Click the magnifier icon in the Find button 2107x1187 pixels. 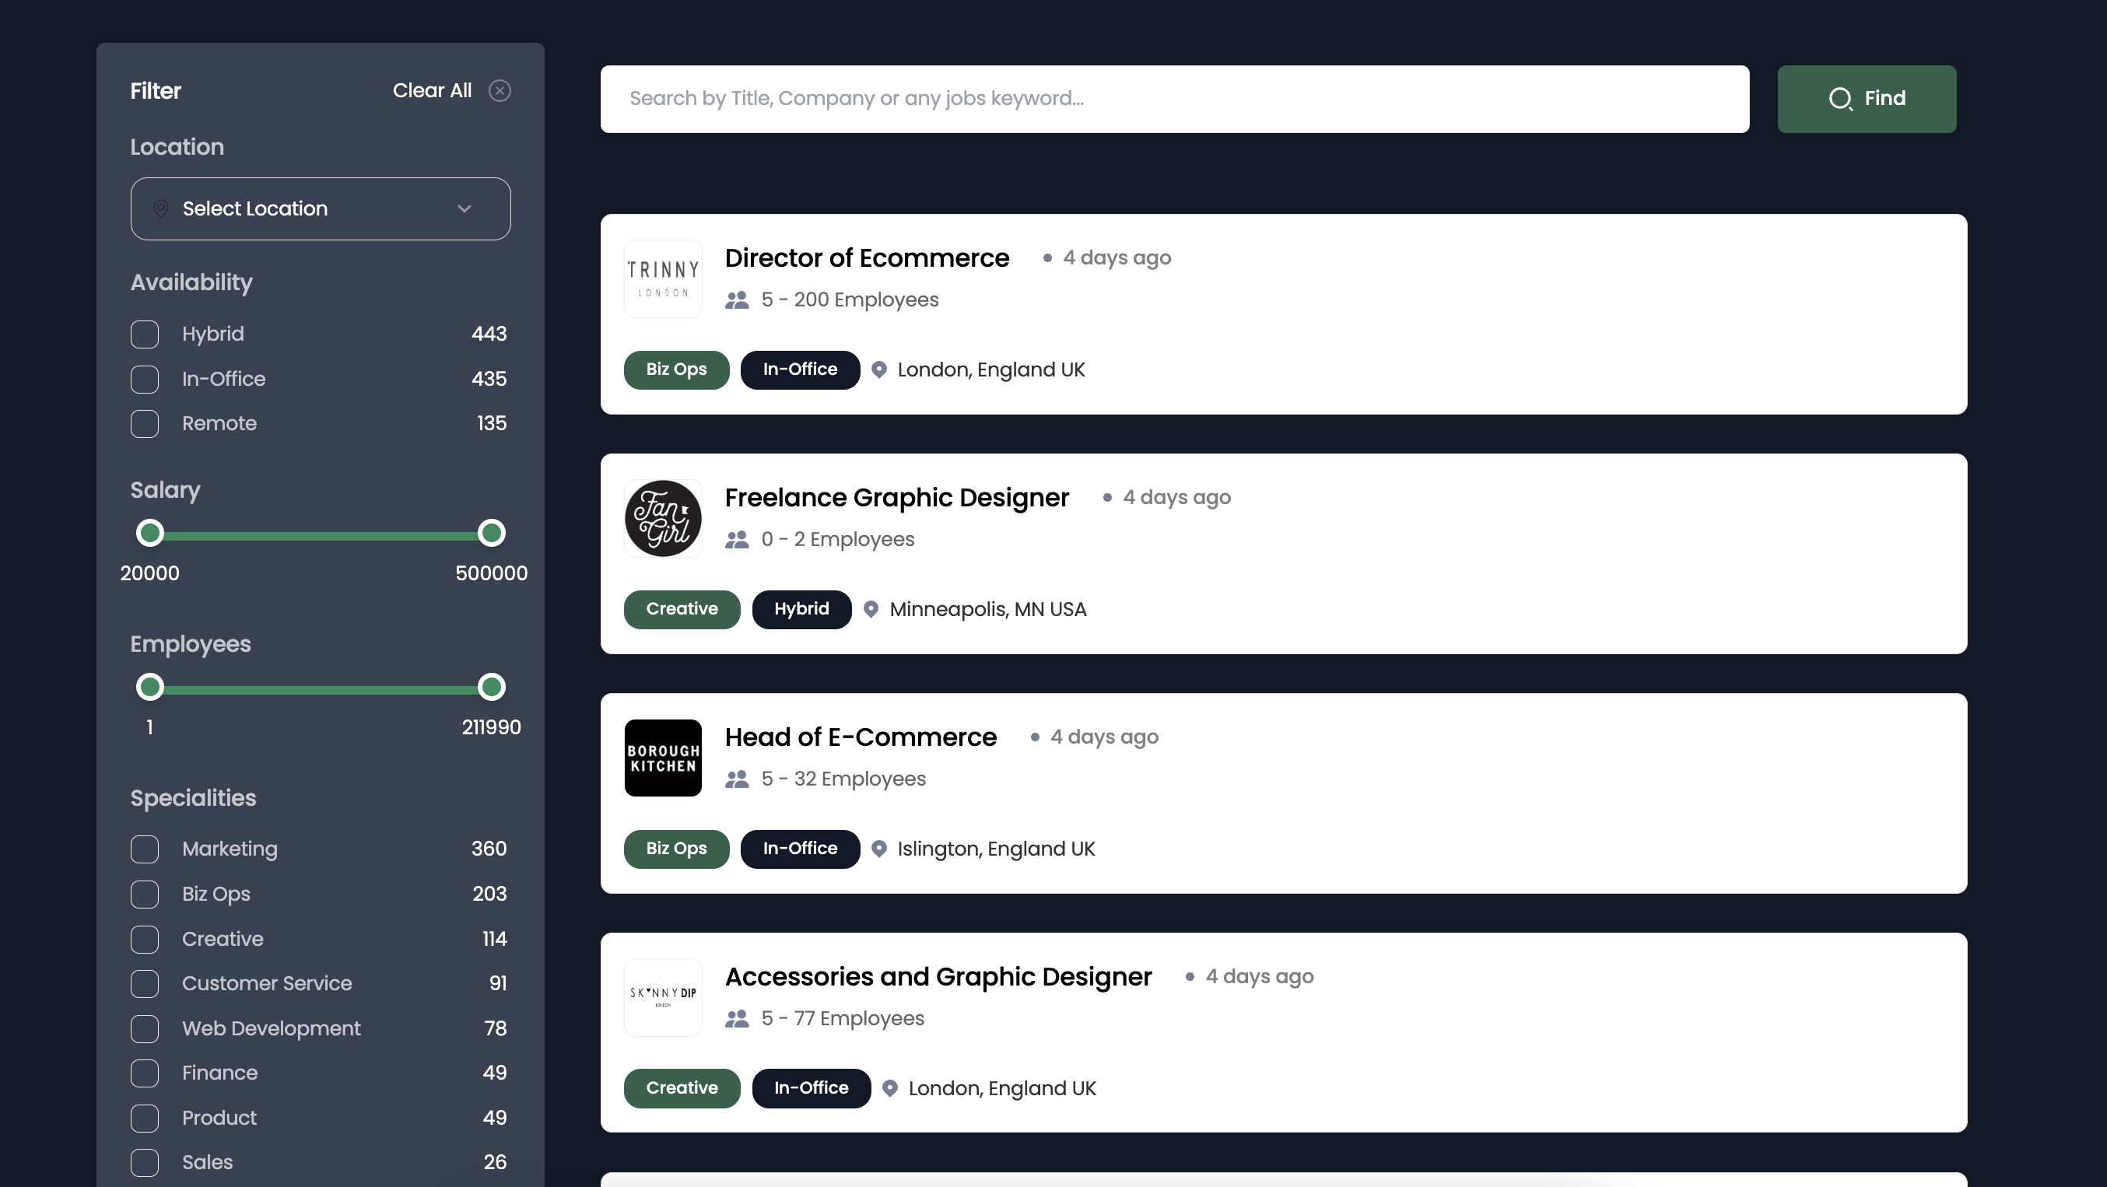1840,99
